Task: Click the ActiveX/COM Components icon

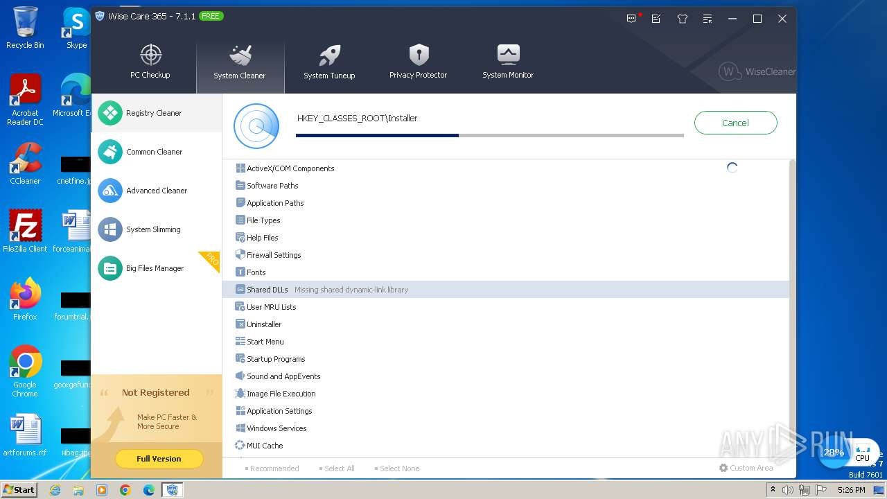Action: tap(240, 168)
